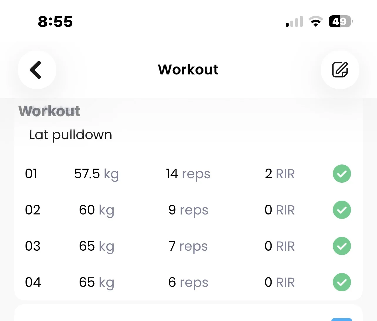The image size is (377, 321).
Task: Tap the 57.5 kg weight field
Action: pyautogui.click(x=96, y=174)
